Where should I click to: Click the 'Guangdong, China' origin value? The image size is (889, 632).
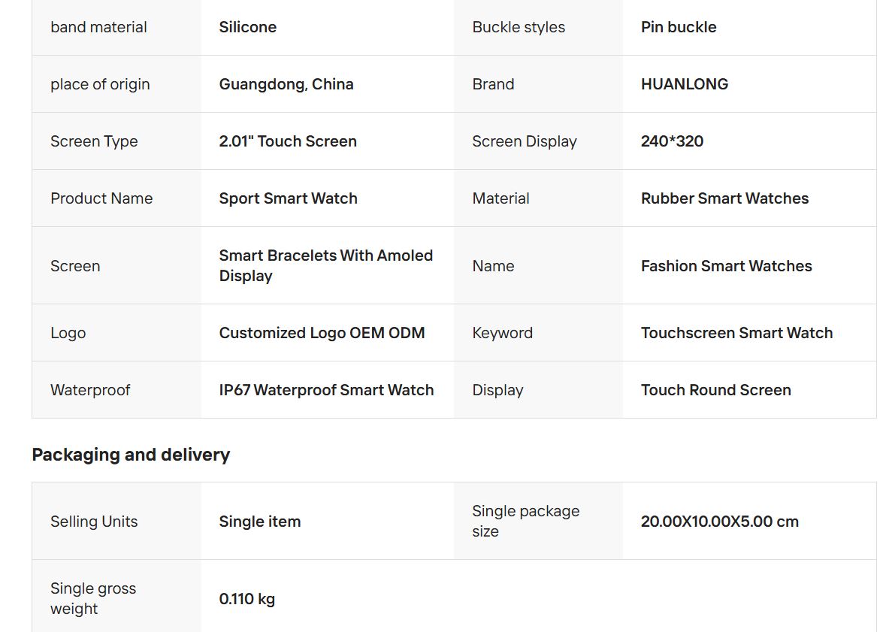pos(286,84)
